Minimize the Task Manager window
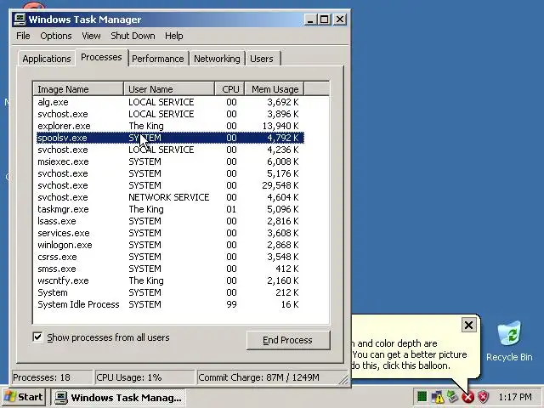Screen dimensions: 544x408 [310, 19]
